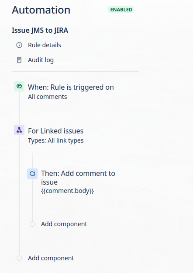
Task: Click the Rule details info icon
Action: click(x=19, y=45)
